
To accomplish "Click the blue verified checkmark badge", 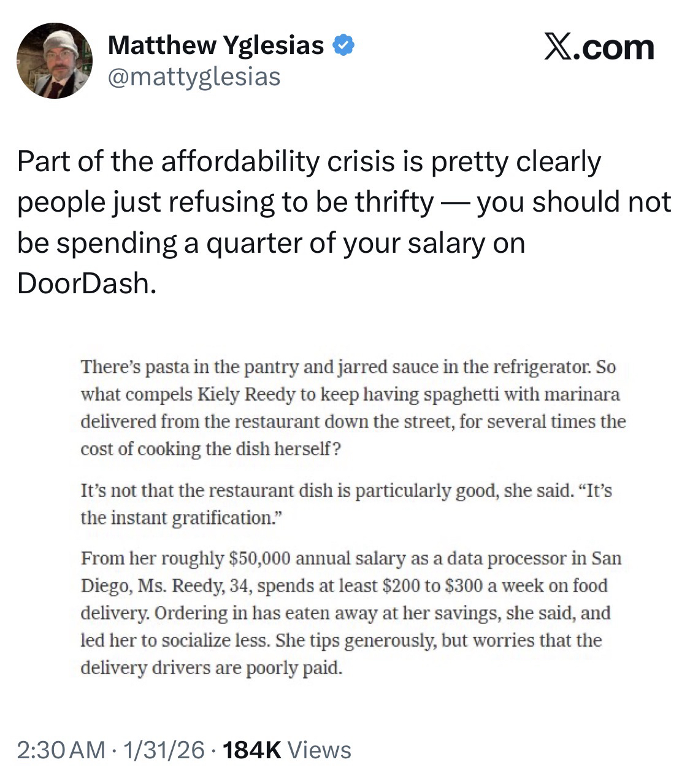I will point(343,45).
